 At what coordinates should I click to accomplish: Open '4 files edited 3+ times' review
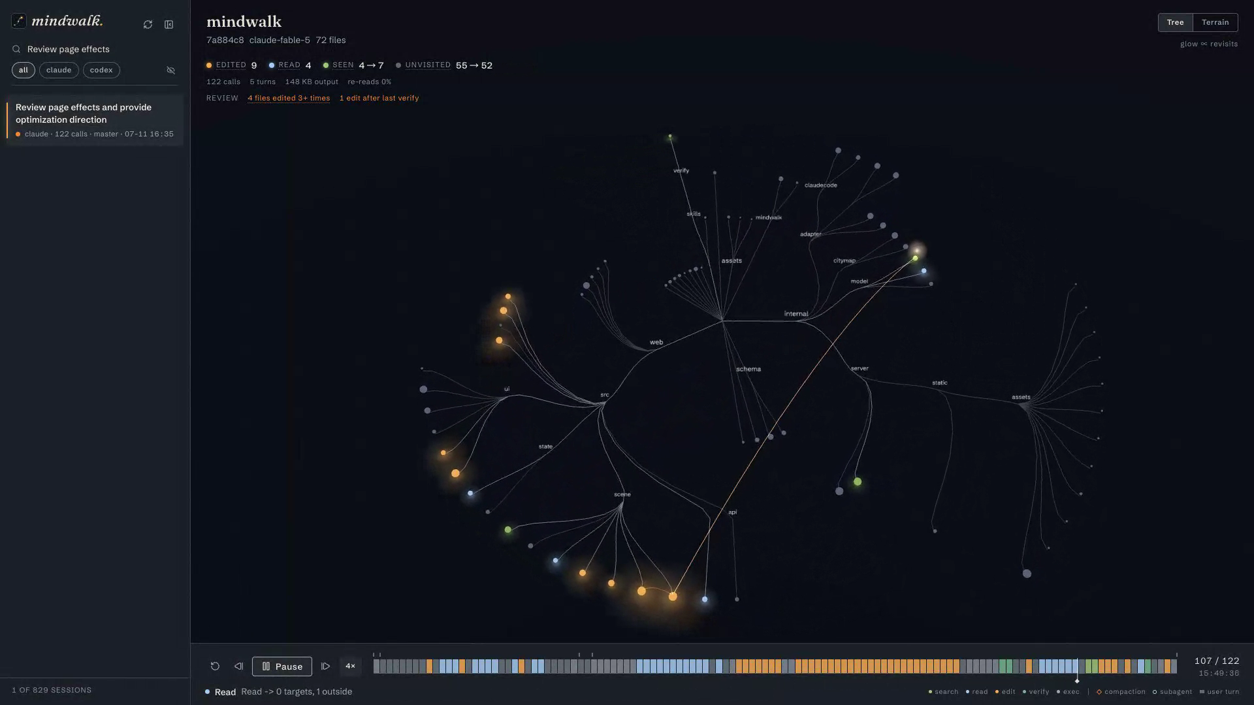tap(289, 98)
